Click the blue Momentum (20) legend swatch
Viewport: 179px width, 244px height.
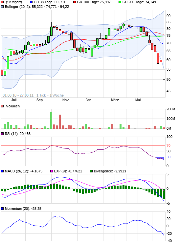point(2,209)
